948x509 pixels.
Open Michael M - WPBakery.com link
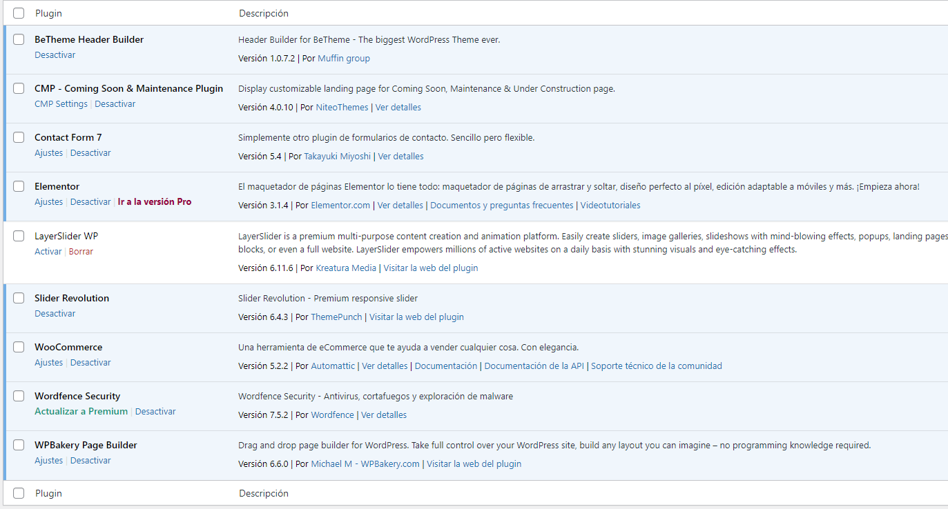tap(365, 464)
